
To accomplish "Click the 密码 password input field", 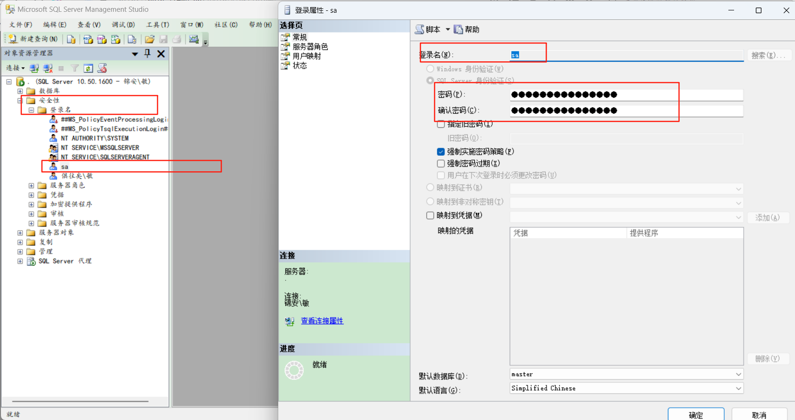I will click(x=626, y=94).
